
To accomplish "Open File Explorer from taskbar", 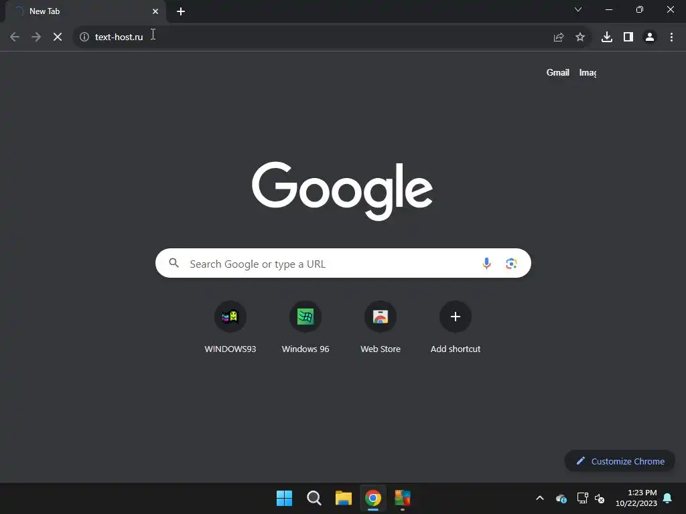I will (x=344, y=498).
